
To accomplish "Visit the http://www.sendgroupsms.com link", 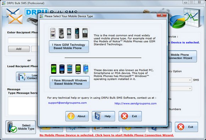I will coord(135,103).
